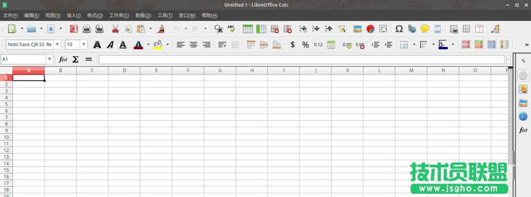
Task: Click the sort descending icon
Action: 329,29
